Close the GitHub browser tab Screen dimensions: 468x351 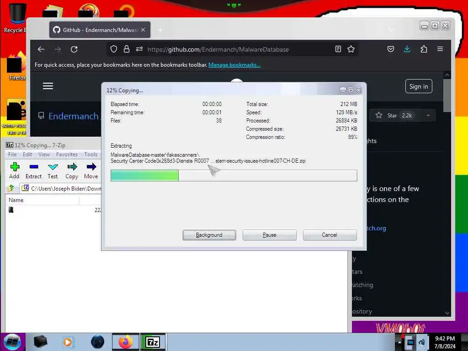[x=143, y=30]
